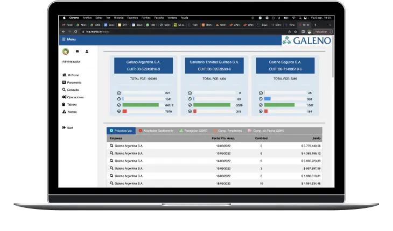Click the Actualizar browser button
This screenshot has height=231, width=393.
tap(323, 32)
